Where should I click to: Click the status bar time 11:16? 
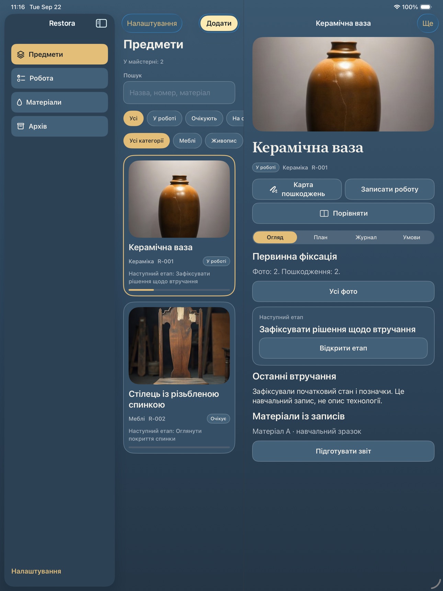click(18, 7)
